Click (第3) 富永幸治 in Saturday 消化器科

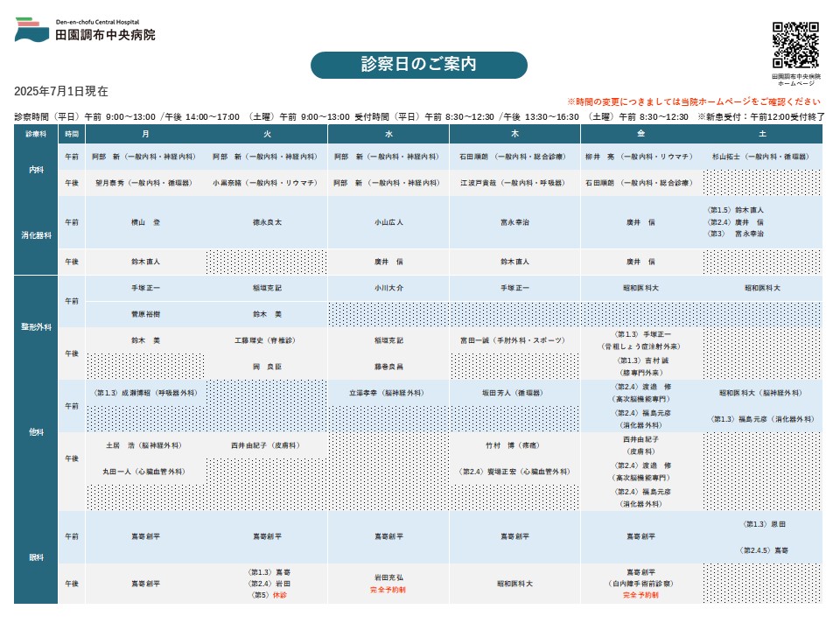(736, 234)
